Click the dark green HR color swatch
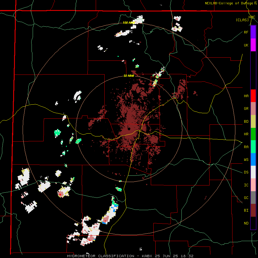This screenshot has width=258, height=258. [x=253, y=134]
